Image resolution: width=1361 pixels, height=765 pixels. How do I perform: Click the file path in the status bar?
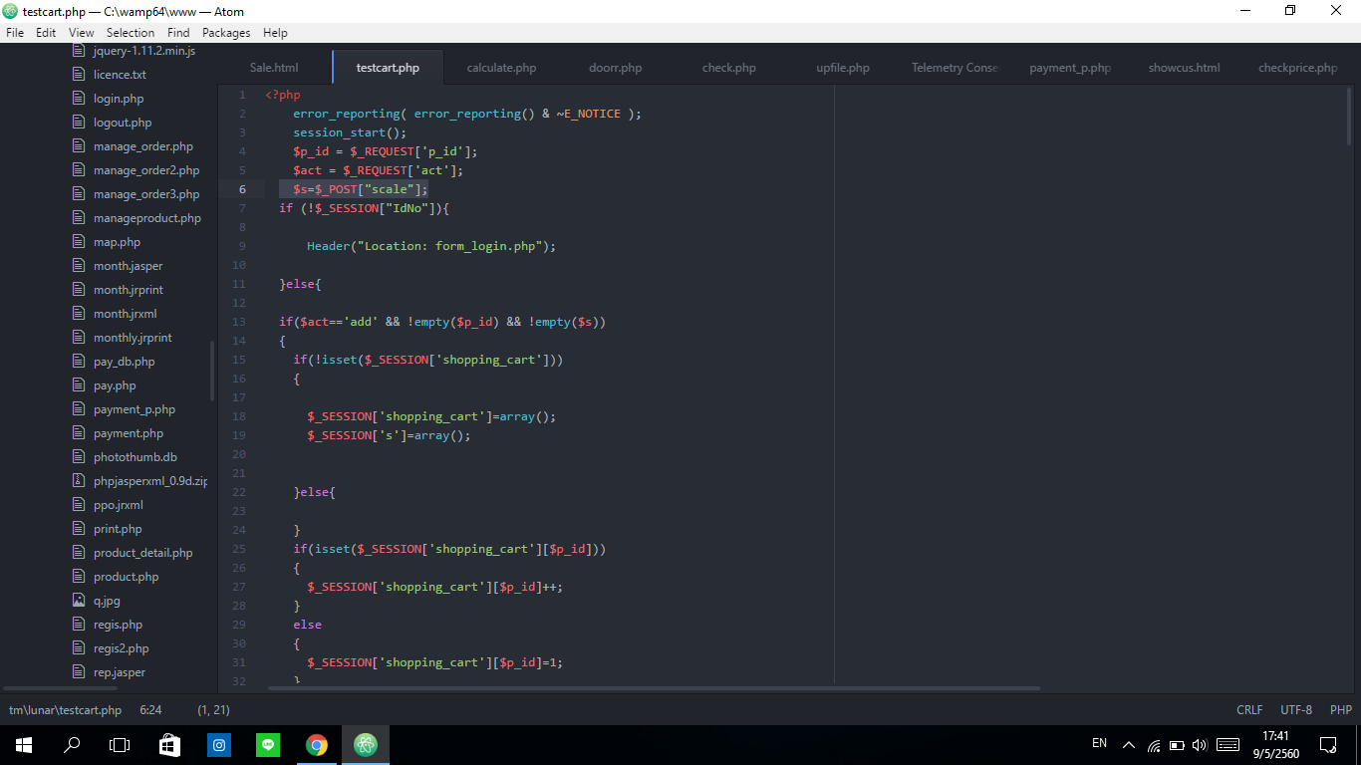(x=65, y=710)
